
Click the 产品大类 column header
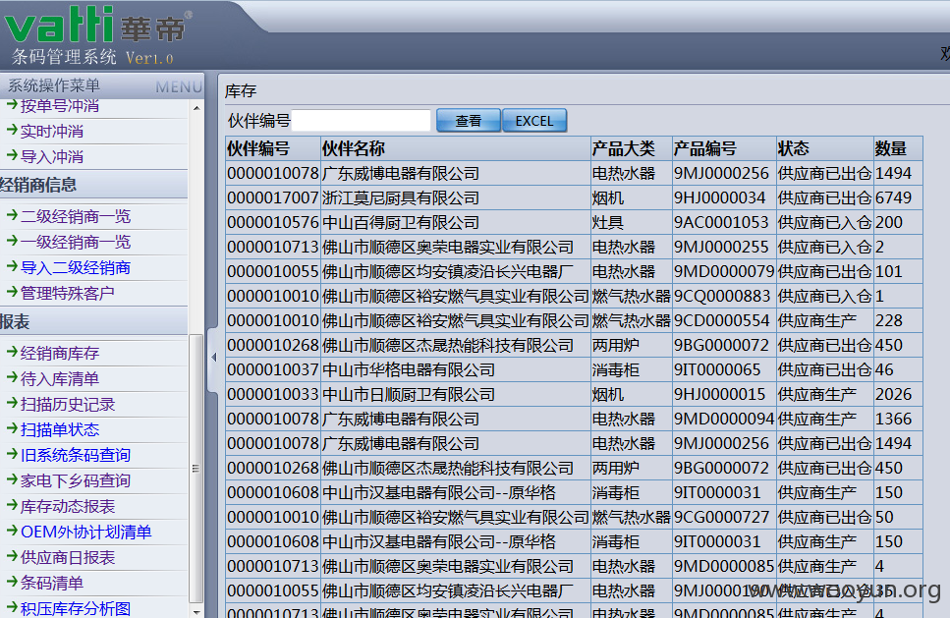(631, 148)
